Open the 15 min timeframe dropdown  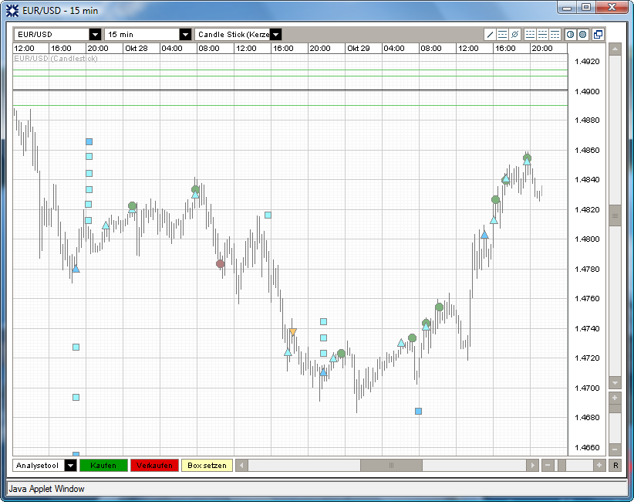pos(185,35)
